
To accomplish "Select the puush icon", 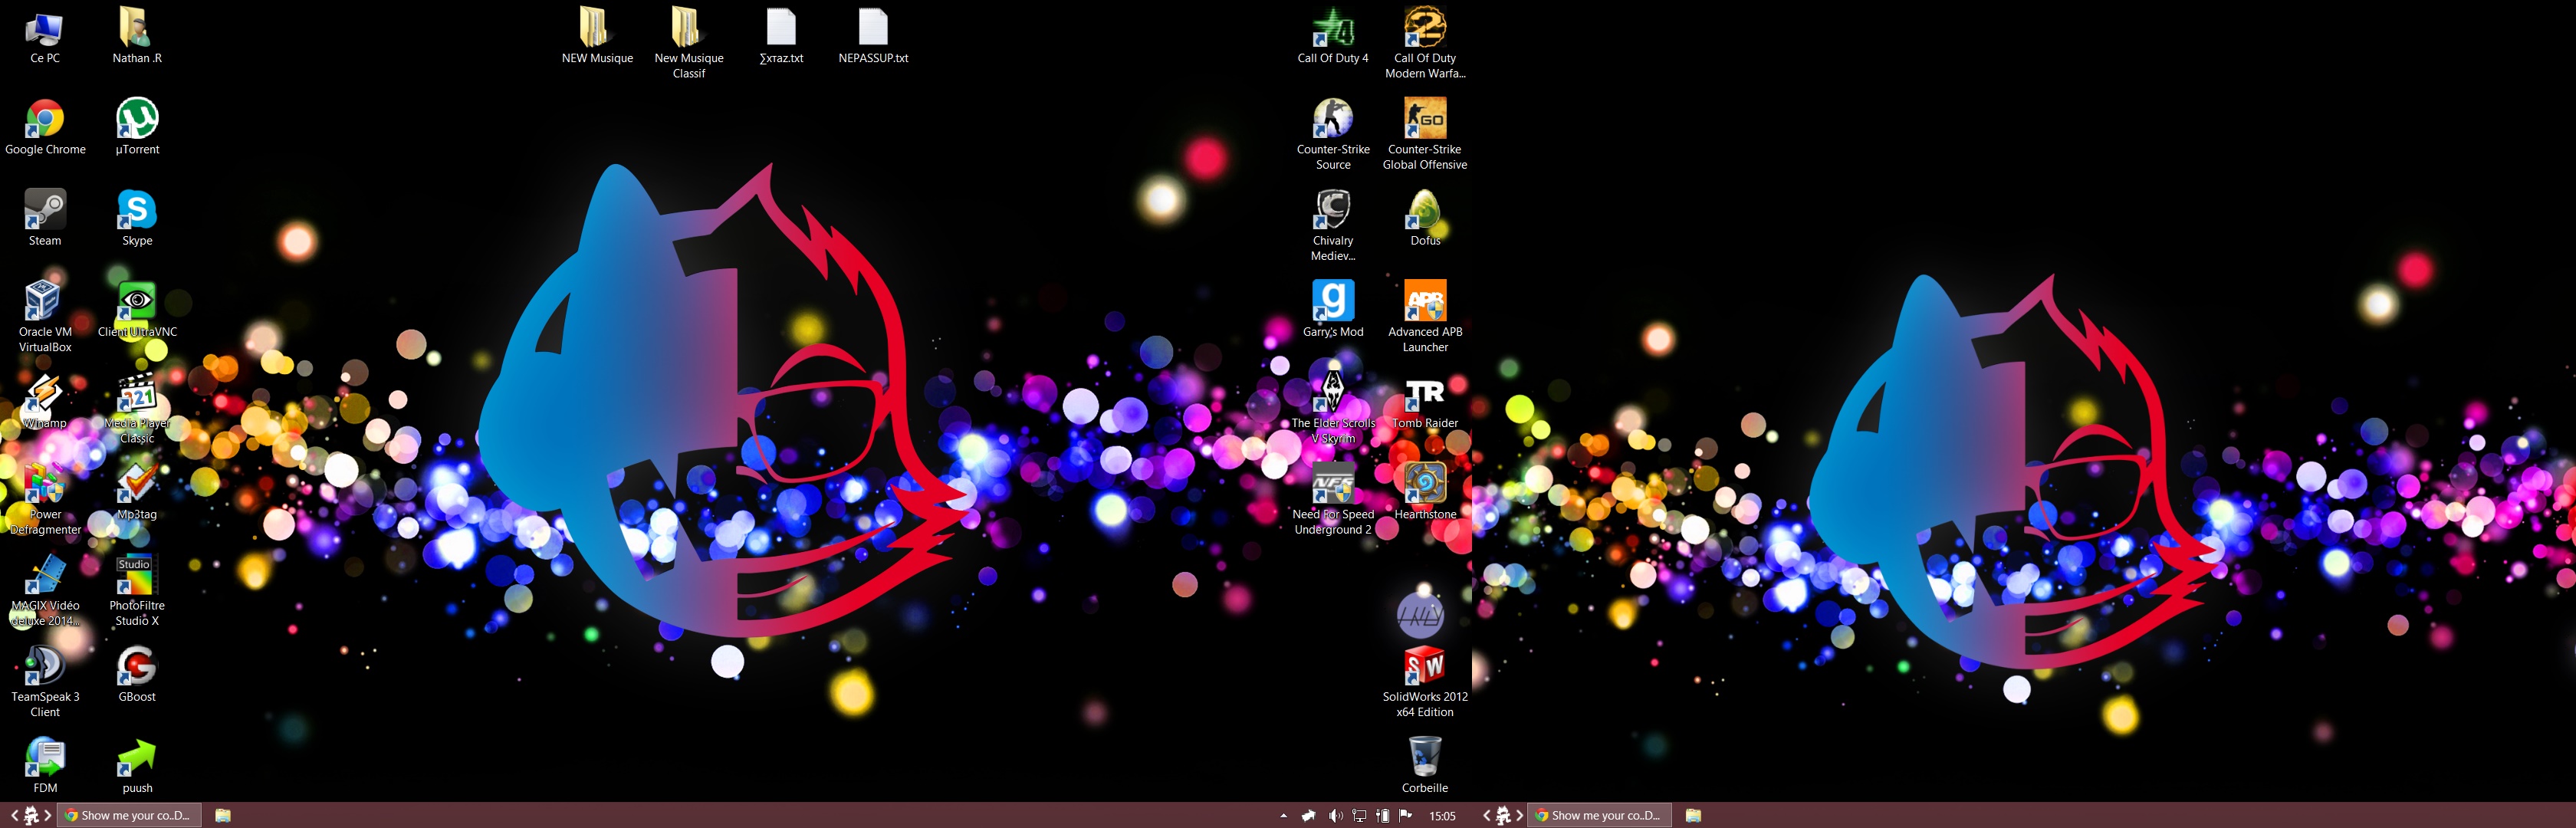I will point(137,765).
